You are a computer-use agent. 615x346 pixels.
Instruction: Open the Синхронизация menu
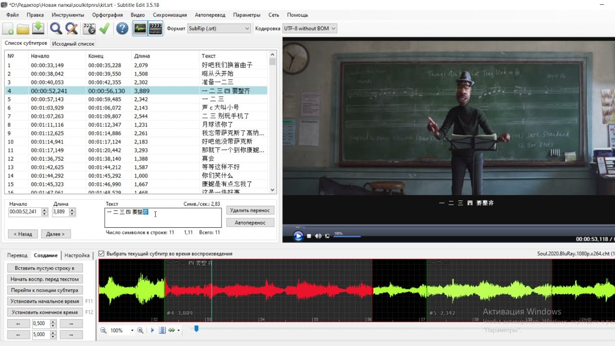[x=170, y=15]
